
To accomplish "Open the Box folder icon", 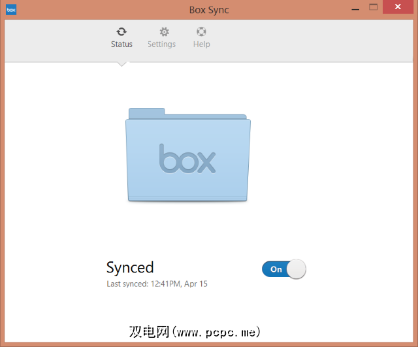I will click(x=188, y=155).
